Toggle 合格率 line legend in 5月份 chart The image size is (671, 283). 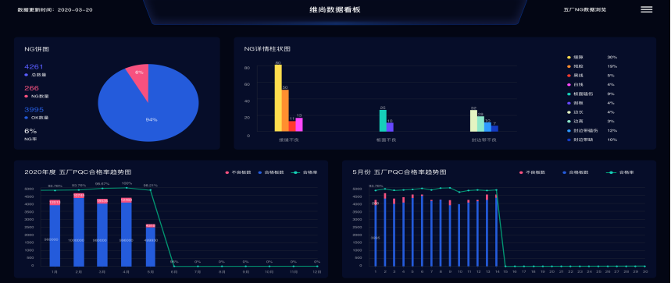click(x=620, y=172)
